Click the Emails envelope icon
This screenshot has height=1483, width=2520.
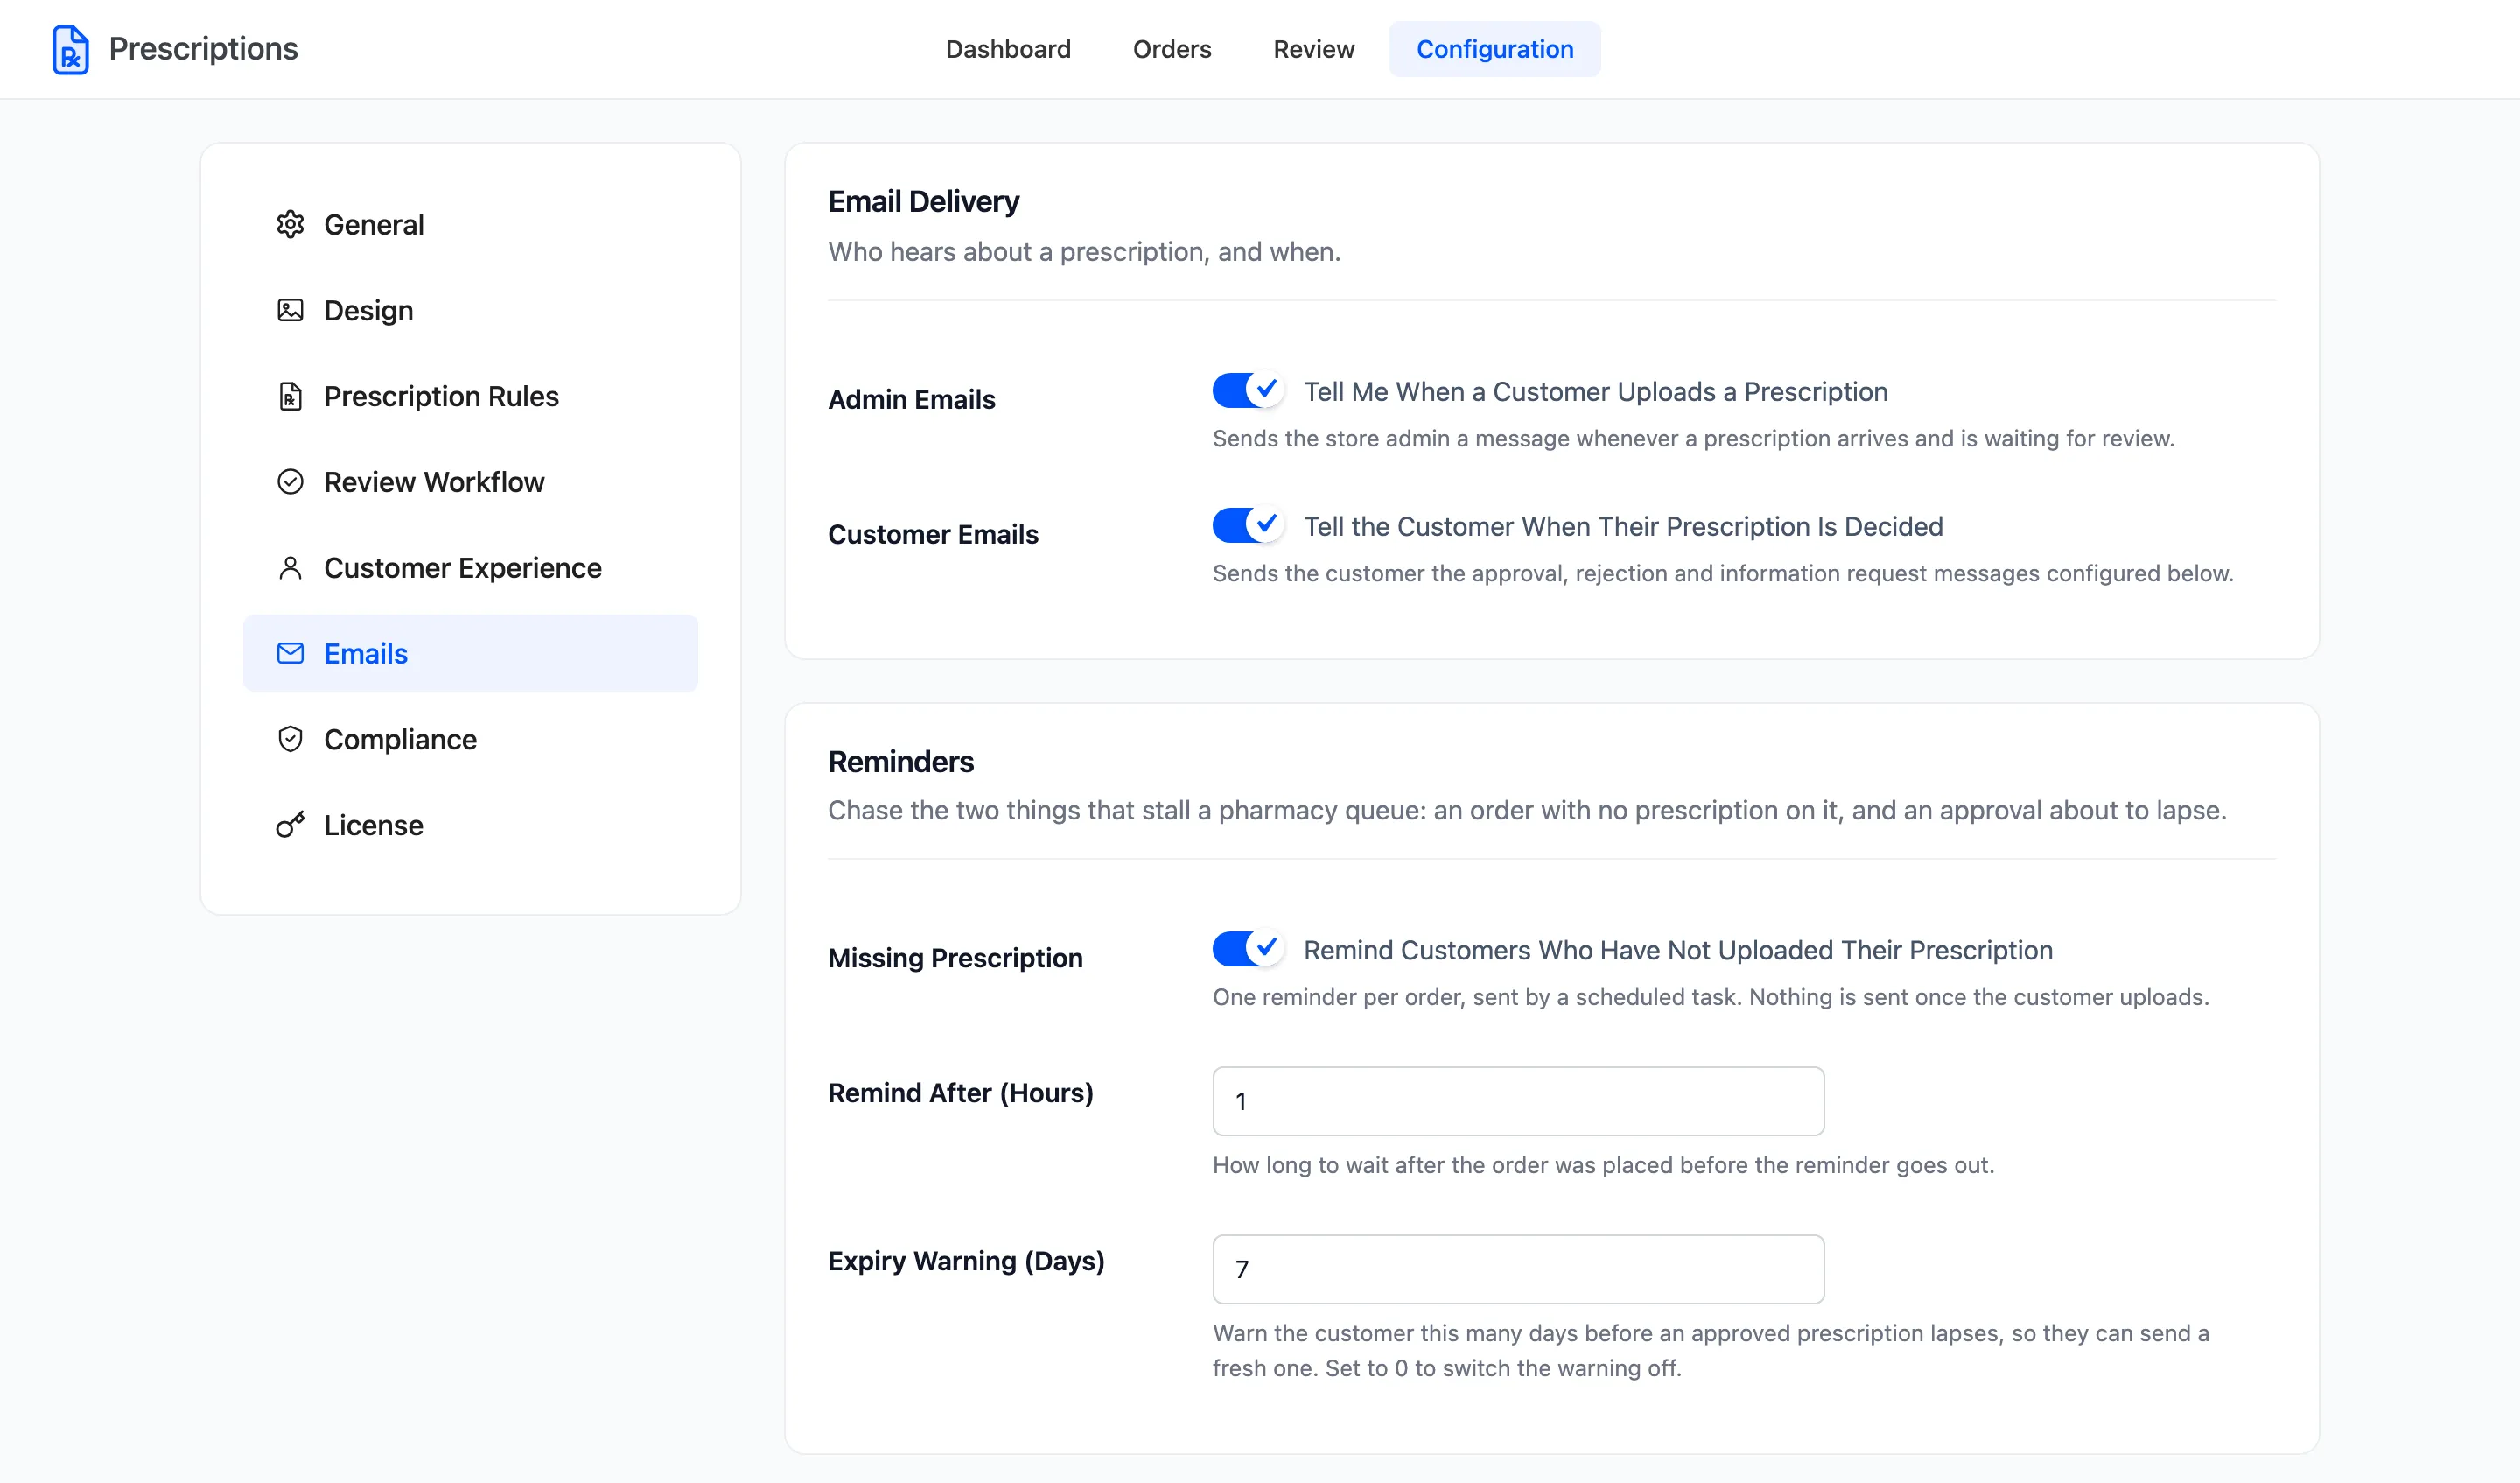coord(290,653)
